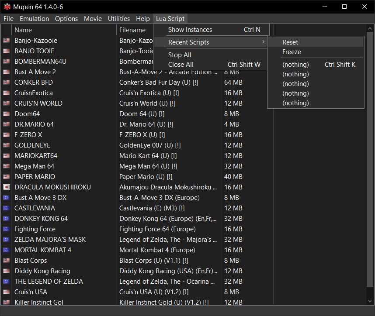The image size is (375, 316).
Task: Click the flag icon beside Diddy Kong Racing
Action: tap(7, 271)
